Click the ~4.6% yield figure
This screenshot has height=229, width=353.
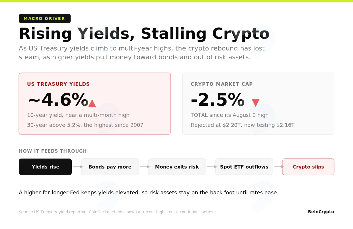point(58,100)
